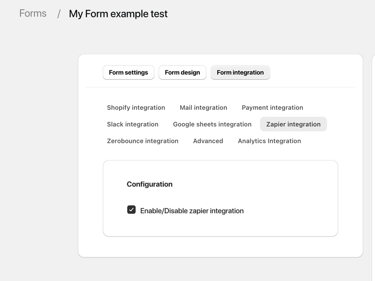The width and height of the screenshot is (375, 281).
Task: Click the breadcrumb slash separator
Action: pyautogui.click(x=59, y=14)
